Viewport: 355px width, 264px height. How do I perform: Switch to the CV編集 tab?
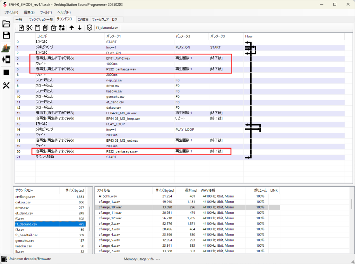click(x=83, y=20)
